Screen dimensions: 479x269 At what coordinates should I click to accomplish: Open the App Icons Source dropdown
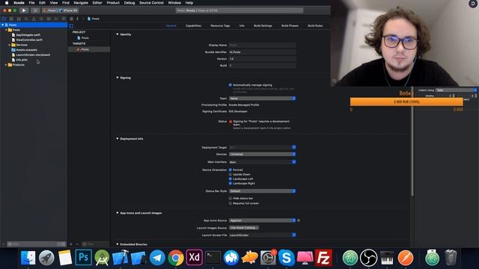pyautogui.click(x=263, y=220)
